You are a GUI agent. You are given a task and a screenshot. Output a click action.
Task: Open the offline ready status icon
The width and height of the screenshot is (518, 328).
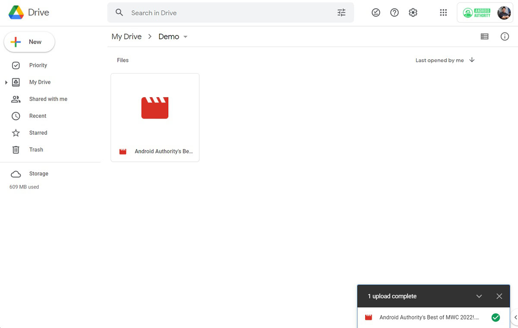pos(376,13)
